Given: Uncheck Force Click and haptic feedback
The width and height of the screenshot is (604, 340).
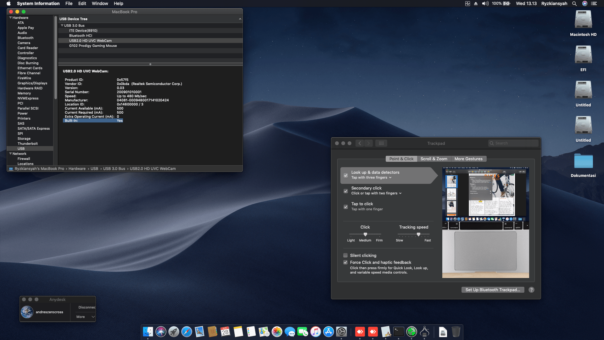Looking at the screenshot, I should tap(345, 262).
